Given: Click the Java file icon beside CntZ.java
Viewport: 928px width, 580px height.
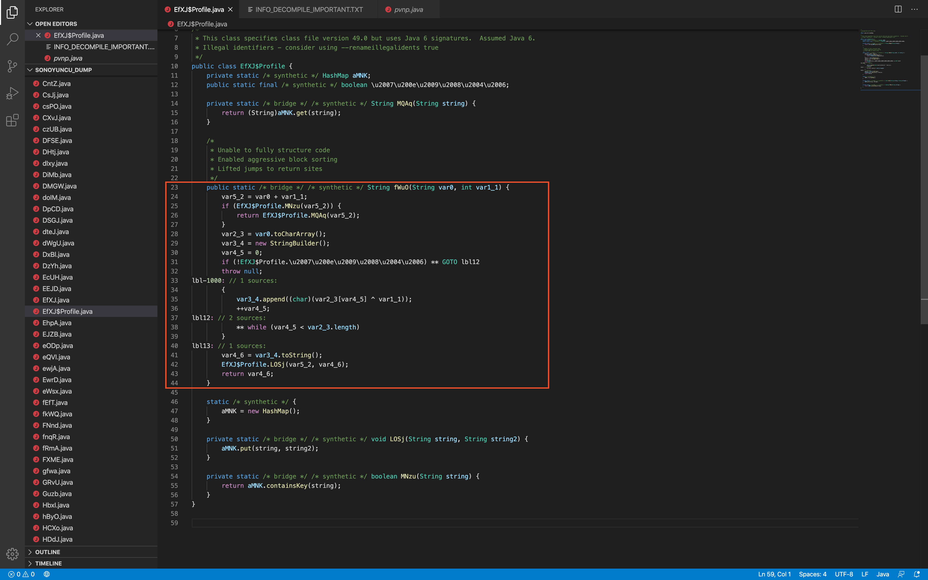Looking at the screenshot, I should coord(36,83).
